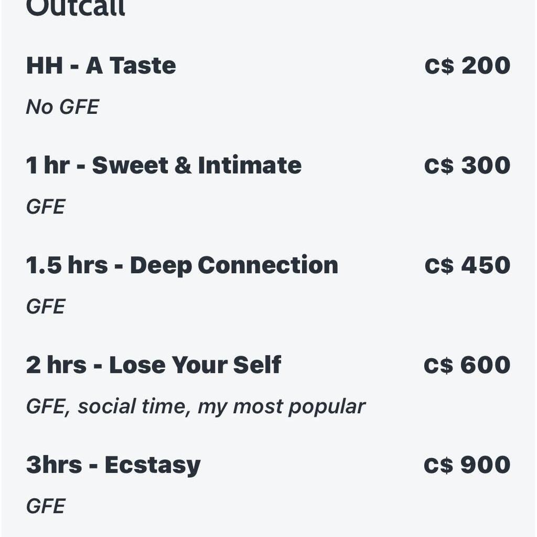
Task: Select the 1.5 hrs - Deep Connection option
Action: [x=181, y=265]
